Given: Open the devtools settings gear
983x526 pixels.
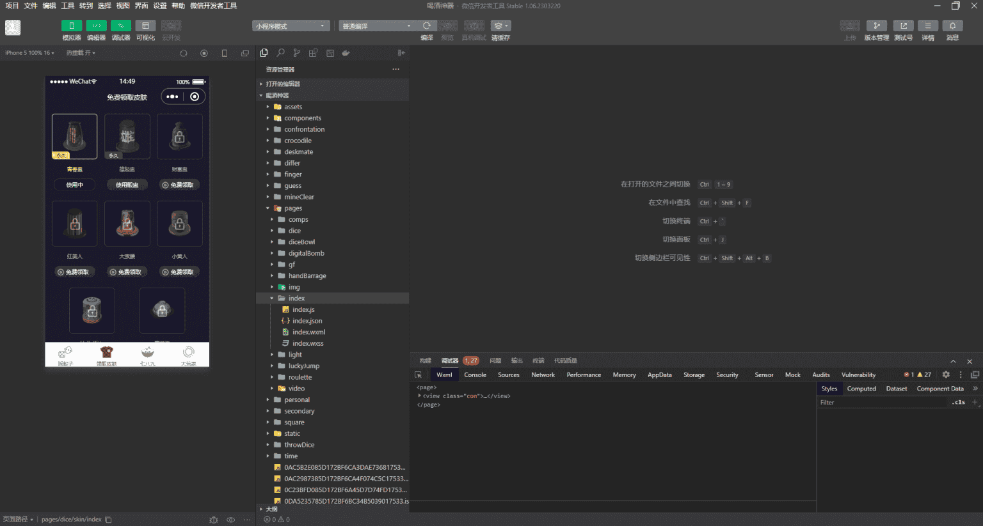Looking at the screenshot, I should [x=946, y=375].
